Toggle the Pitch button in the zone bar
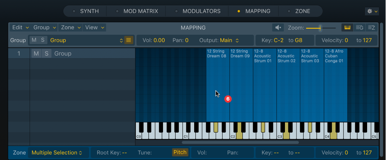 pyautogui.click(x=180, y=153)
